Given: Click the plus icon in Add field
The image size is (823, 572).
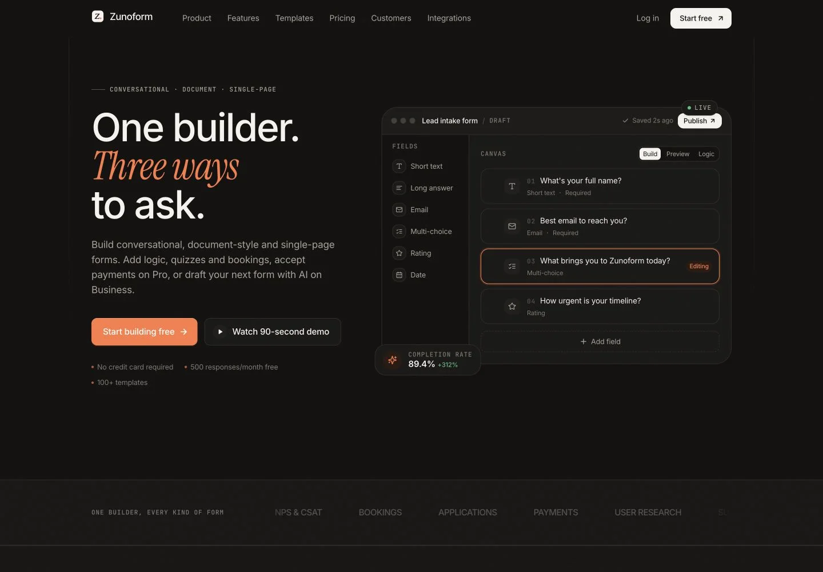Looking at the screenshot, I should (584, 341).
